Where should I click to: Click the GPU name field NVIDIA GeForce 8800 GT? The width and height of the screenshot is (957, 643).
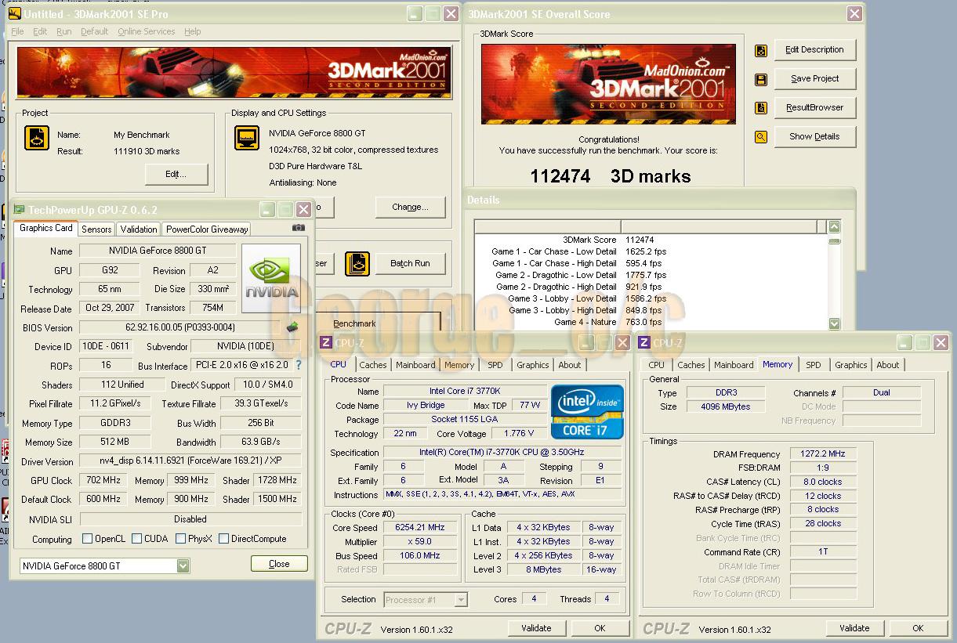tap(158, 251)
